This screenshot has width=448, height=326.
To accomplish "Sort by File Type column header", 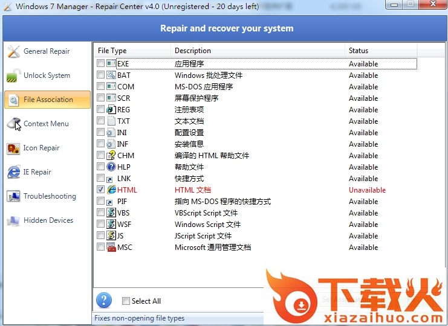I will [112, 51].
